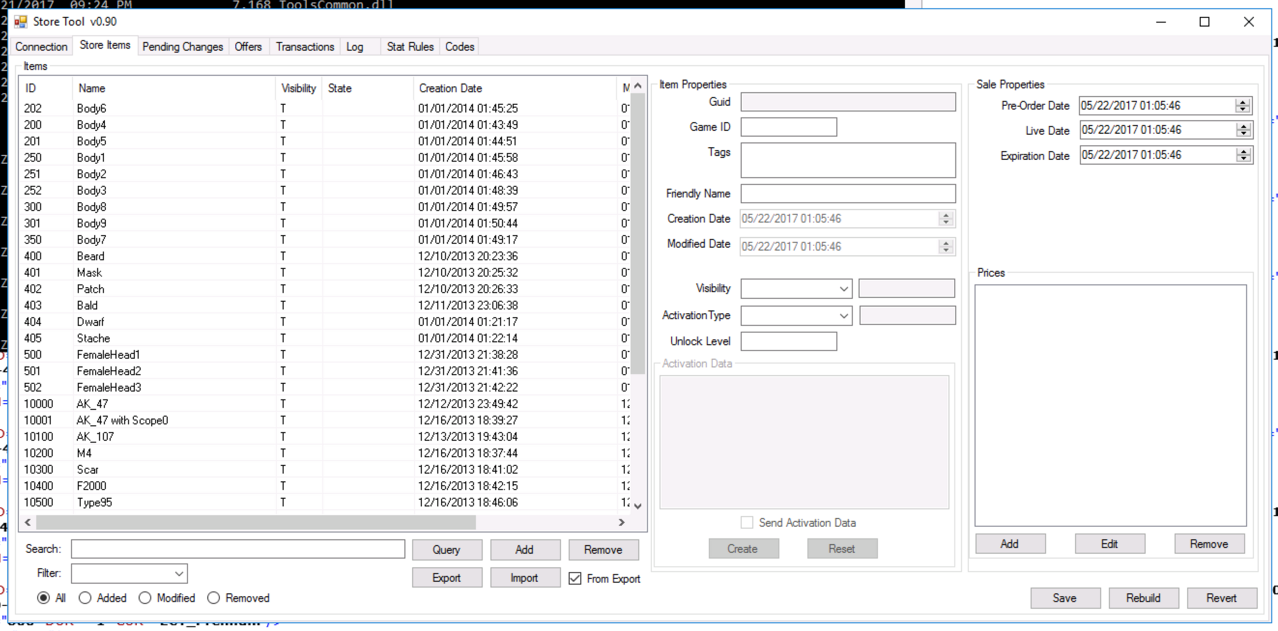Open the Stat Rules tab
This screenshot has height=631, width=1278.
click(x=410, y=46)
